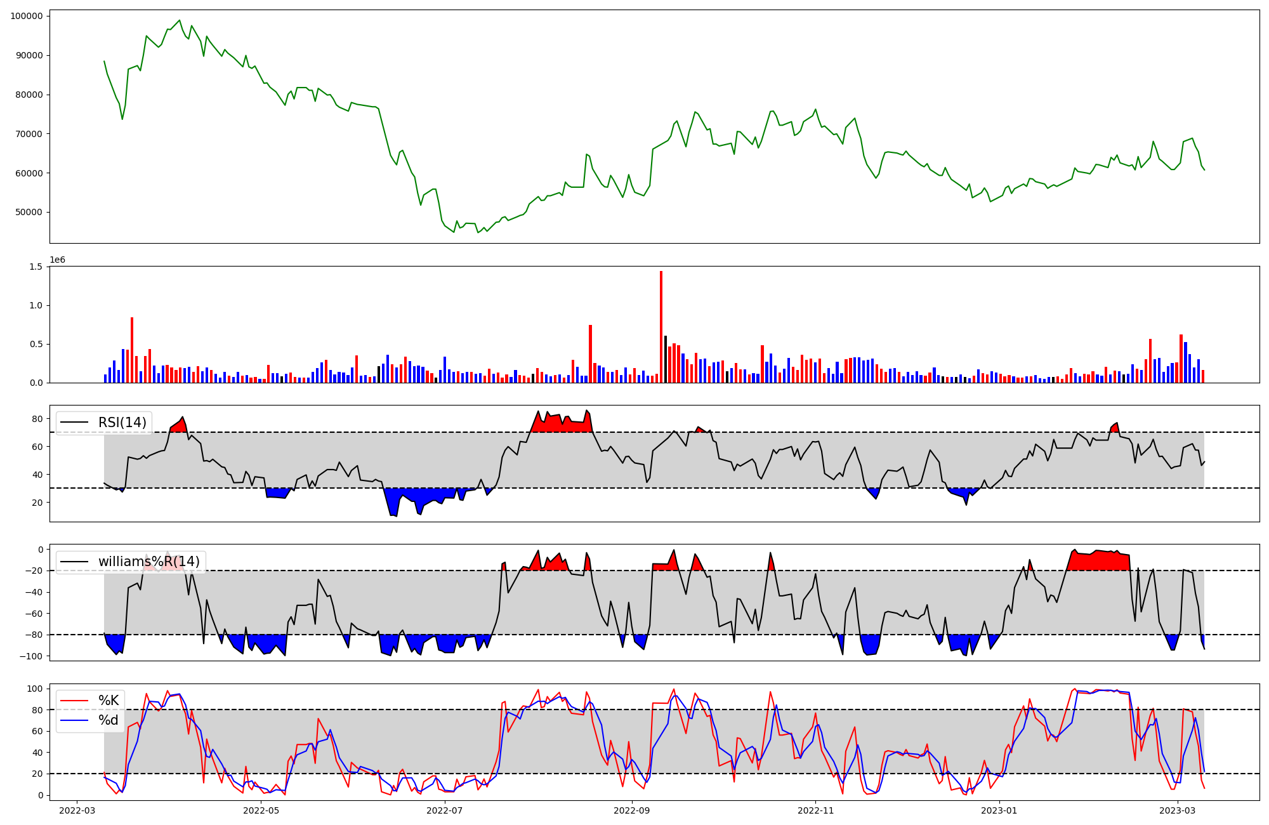Click the williams%R(14) legend label
Viewport: 1269px width, 825px height.
point(148,562)
